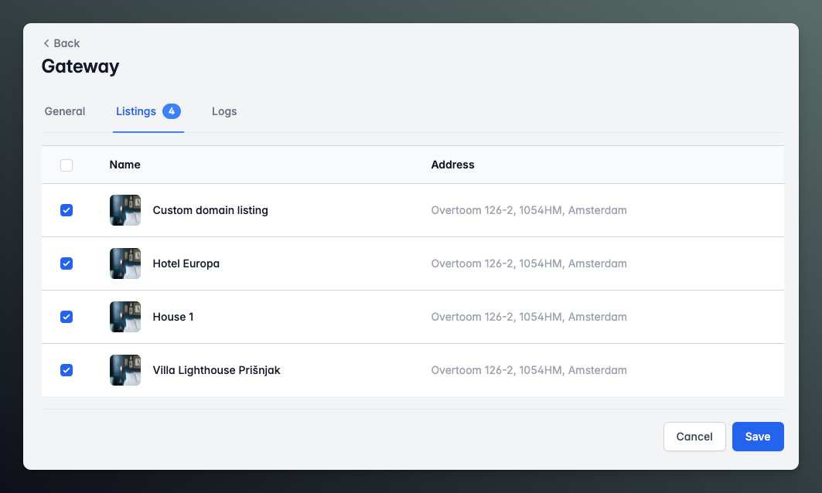Click the Name column header
Image resolution: width=822 pixels, height=493 pixels.
[x=125, y=165]
